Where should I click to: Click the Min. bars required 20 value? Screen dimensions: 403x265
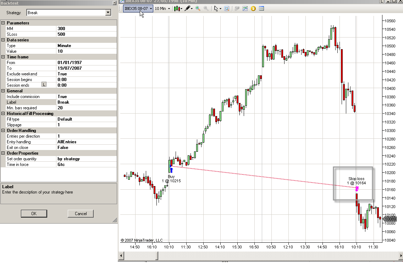coord(86,108)
